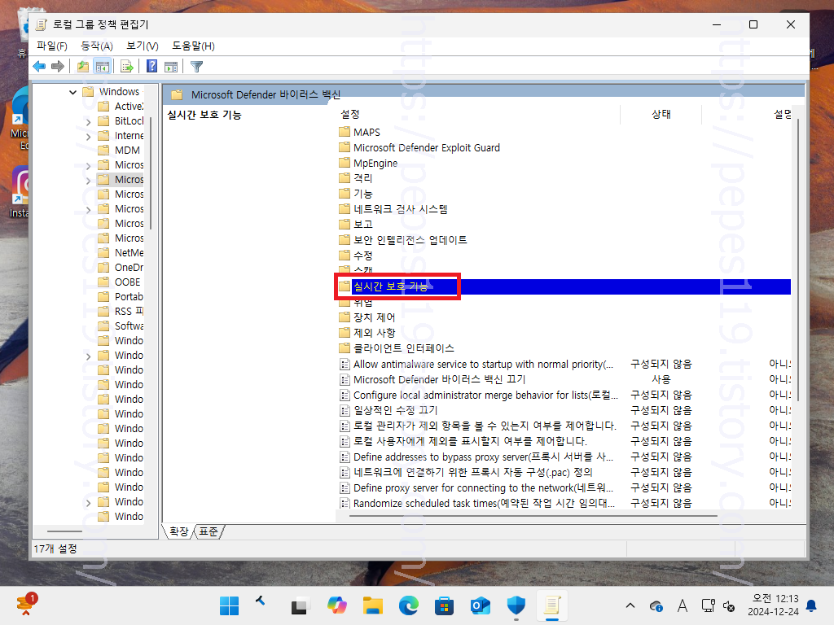Open the 보기(V) menu
This screenshot has width=834, height=625.
coord(142,46)
